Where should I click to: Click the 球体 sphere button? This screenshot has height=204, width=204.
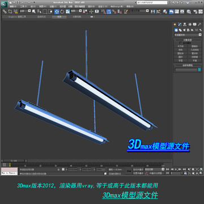(x=181, y=50)
